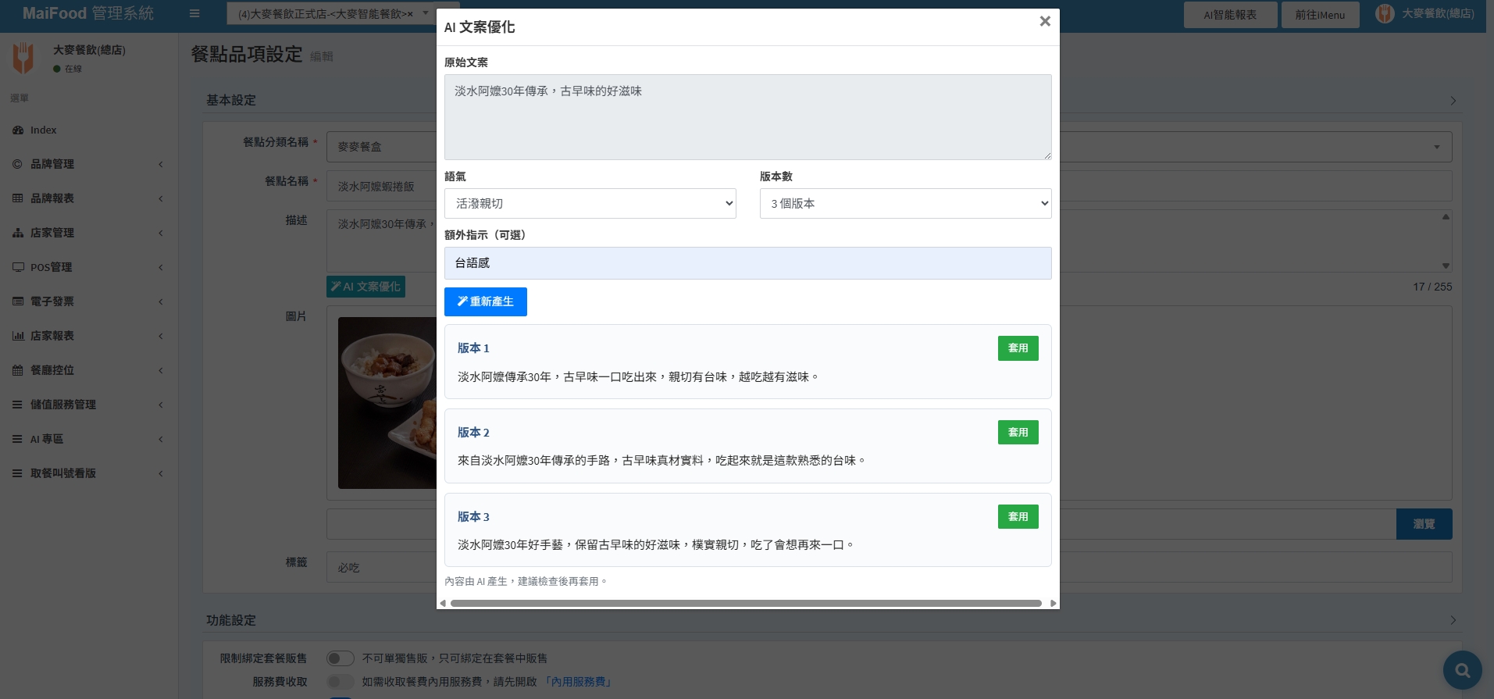Click the 品牌報表 table icon
1494x699 pixels.
coord(17,198)
